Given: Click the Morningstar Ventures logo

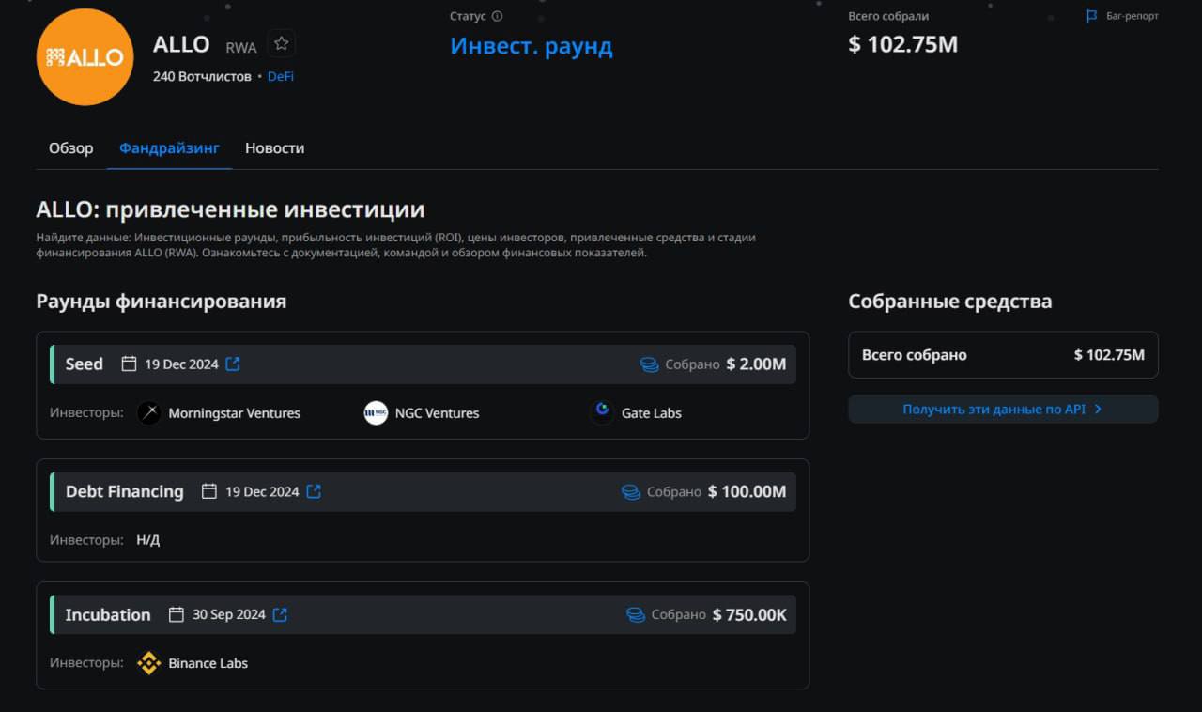Looking at the screenshot, I should tap(149, 413).
